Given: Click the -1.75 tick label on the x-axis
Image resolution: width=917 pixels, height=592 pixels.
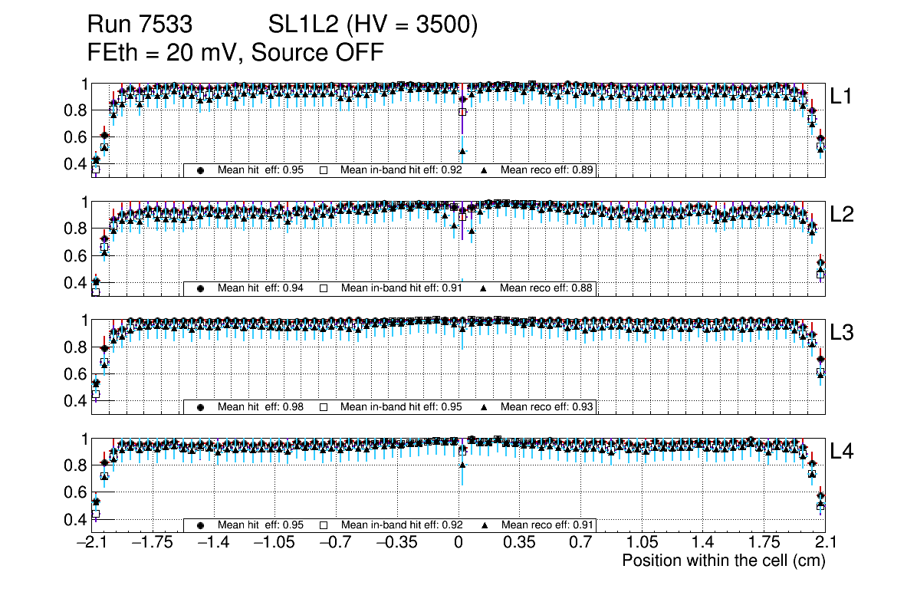Looking at the screenshot, I should tap(152, 543).
